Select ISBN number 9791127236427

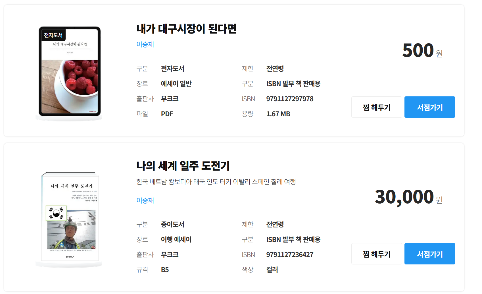coord(290,255)
